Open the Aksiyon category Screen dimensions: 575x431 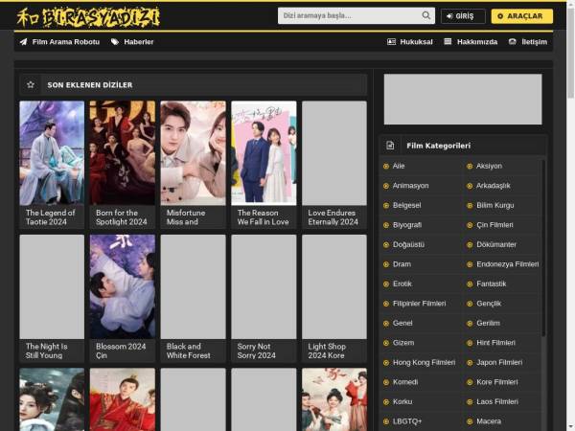[x=489, y=166]
